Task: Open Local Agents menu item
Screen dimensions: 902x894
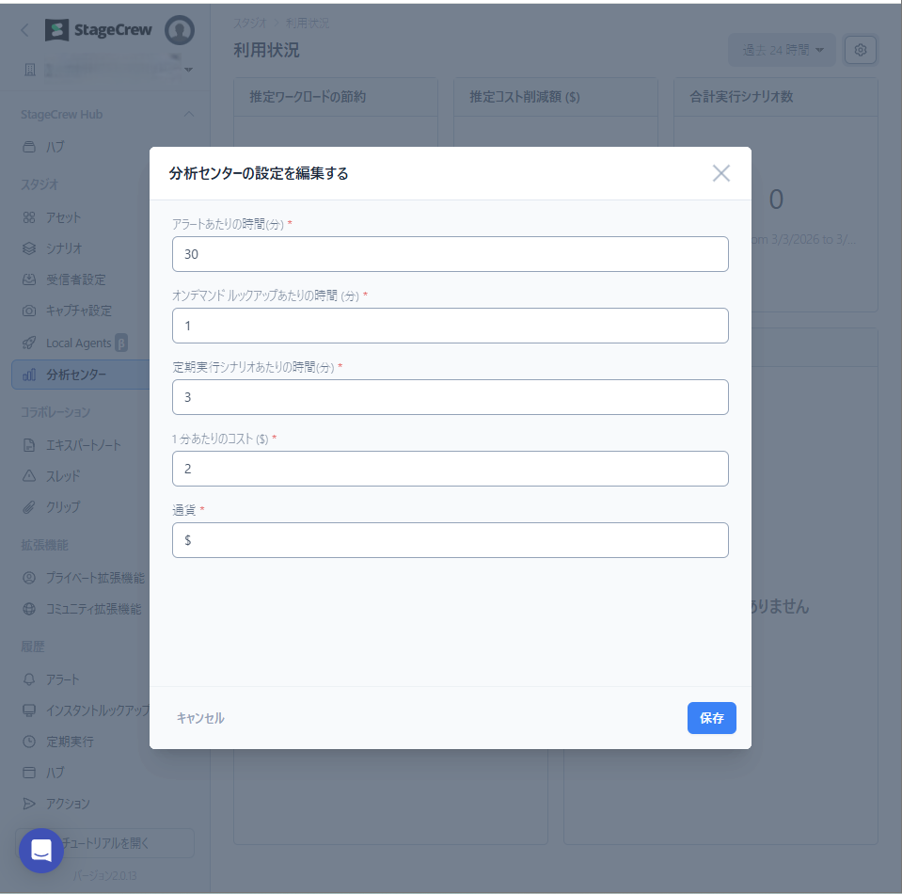Action: coord(79,343)
